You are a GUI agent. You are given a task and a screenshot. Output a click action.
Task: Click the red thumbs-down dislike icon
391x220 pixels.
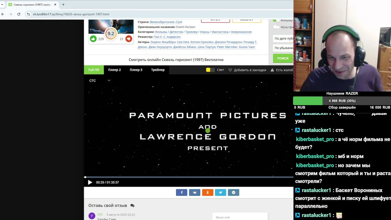(129, 39)
